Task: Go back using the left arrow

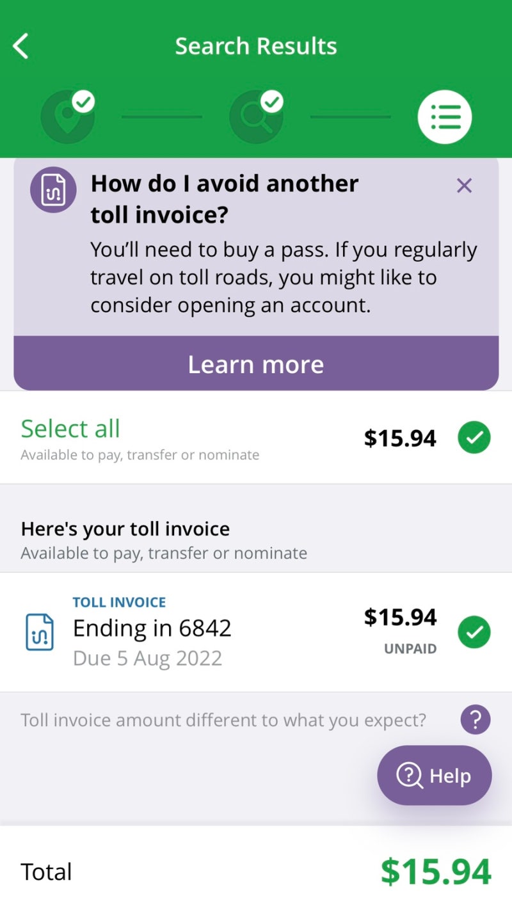Action: pos(21,46)
